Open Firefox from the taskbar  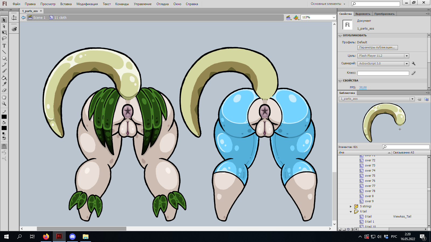tap(46, 237)
